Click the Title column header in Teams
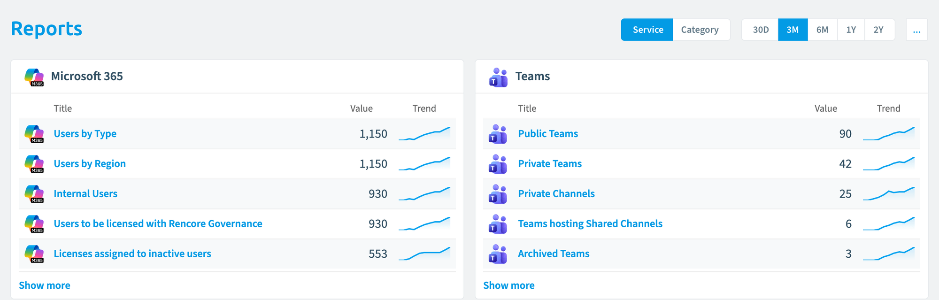939x300 pixels. tap(527, 108)
